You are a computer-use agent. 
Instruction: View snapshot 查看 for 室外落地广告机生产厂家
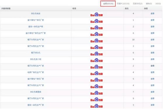(x=152, y=33)
